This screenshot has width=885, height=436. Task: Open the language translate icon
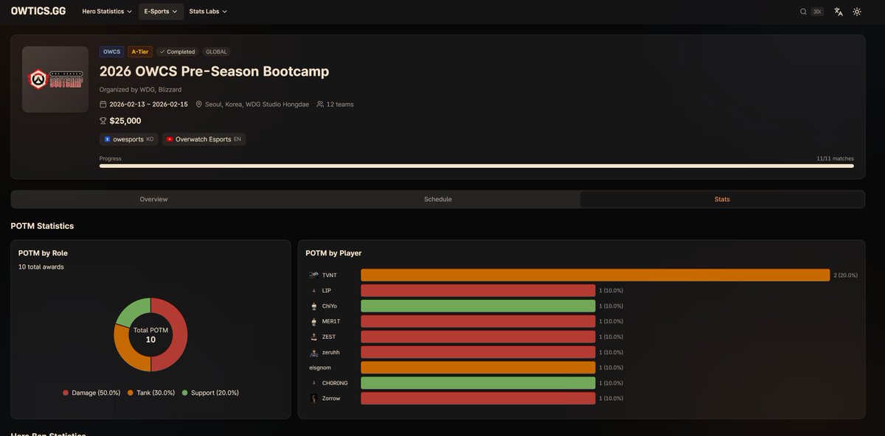tap(839, 12)
